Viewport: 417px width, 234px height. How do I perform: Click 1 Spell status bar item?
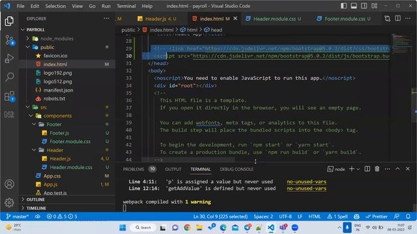pos(338,216)
